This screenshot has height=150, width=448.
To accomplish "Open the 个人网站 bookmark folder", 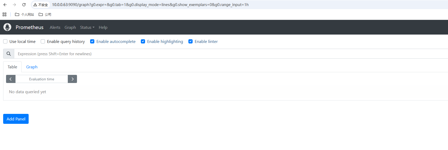I will 24,14.
